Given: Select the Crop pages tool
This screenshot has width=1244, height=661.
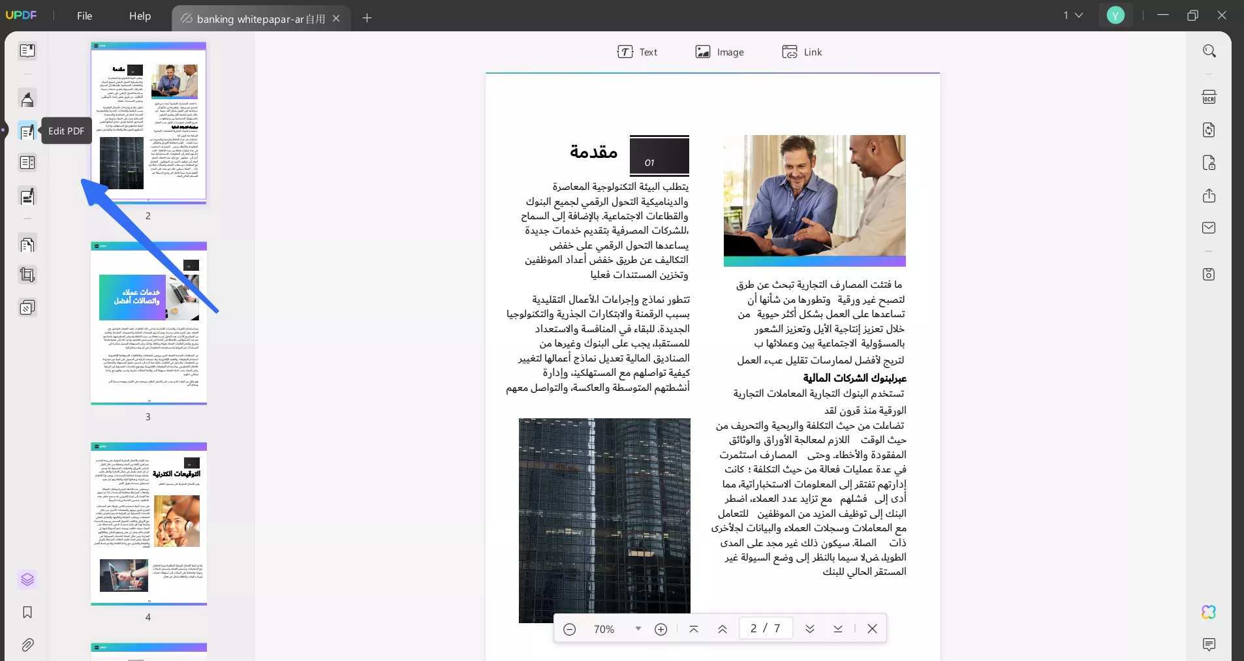Looking at the screenshot, I should click(x=27, y=275).
